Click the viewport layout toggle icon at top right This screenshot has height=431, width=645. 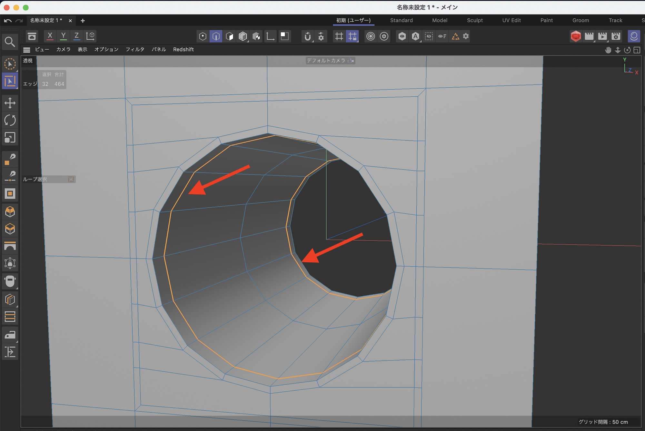tap(637, 50)
